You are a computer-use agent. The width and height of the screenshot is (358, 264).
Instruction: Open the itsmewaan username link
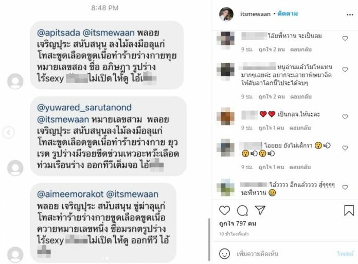point(255,14)
